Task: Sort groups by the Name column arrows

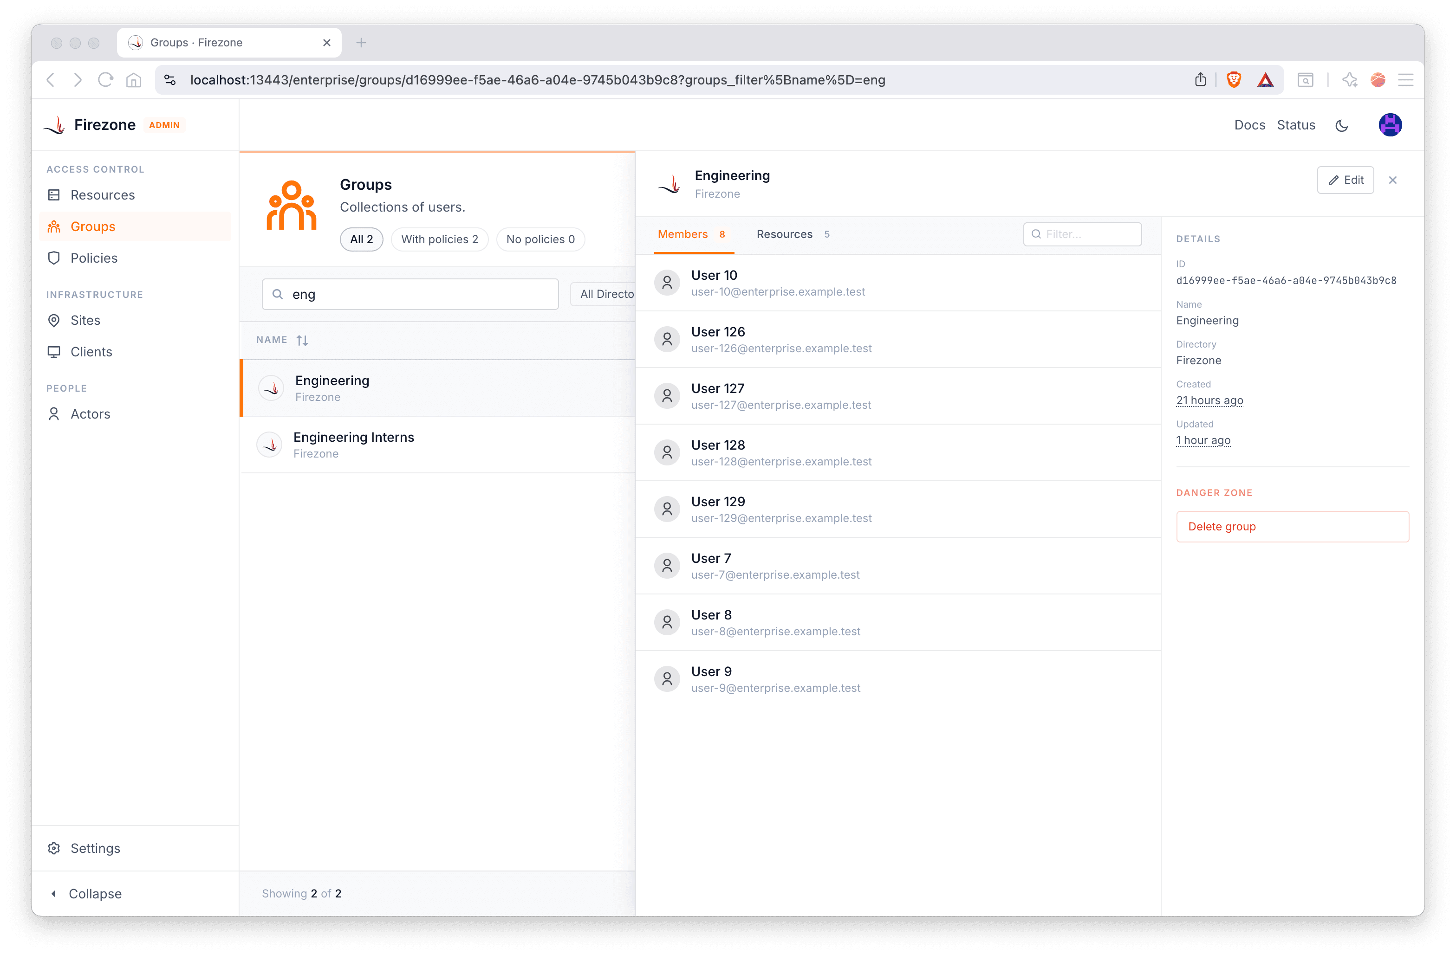Action: 302,341
